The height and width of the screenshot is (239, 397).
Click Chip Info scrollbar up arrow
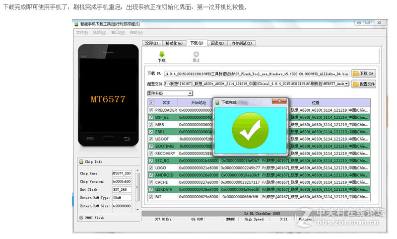click(x=137, y=170)
